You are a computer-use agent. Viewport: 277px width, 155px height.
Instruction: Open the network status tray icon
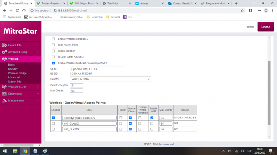(x=236, y=151)
